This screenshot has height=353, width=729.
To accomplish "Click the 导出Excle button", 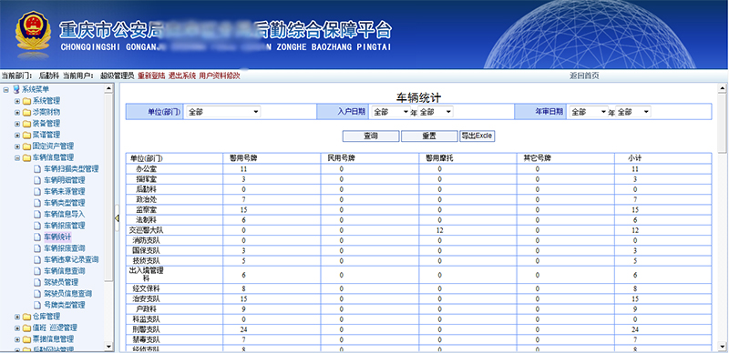I will click(x=477, y=136).
